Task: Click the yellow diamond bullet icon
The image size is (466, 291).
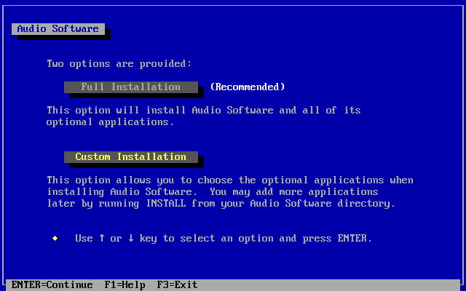Action: pyautogui.click(x=55, y=238)
